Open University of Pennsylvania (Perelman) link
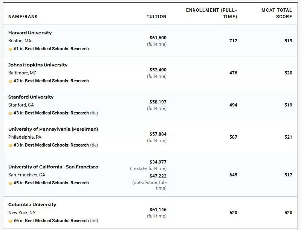The image size is (301, 230). pos(53,129)
